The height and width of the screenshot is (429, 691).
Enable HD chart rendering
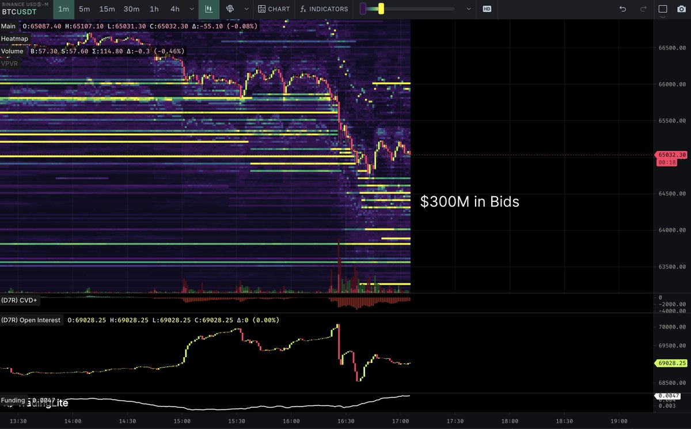pyautogui.click(x=487, y=9)
